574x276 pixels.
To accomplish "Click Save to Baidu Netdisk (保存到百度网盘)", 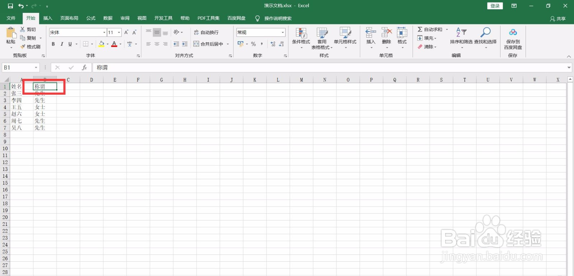I will pyautogui.click(x=513, y=39).
